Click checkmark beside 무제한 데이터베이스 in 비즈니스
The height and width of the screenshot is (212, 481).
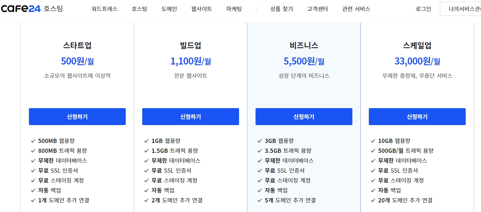(x=259, y=160)
